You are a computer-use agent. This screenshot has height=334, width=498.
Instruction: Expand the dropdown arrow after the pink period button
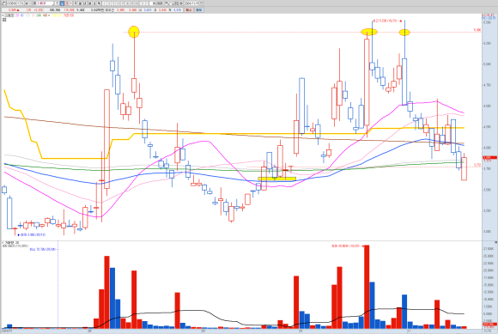tap(70, 3)
